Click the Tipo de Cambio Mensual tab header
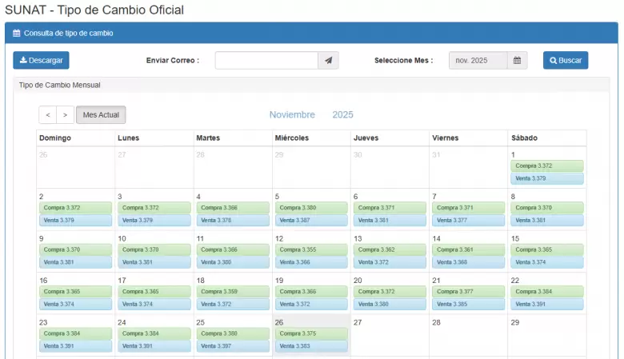This screenshot has height=359, width=624. click(x=59, y=85)
